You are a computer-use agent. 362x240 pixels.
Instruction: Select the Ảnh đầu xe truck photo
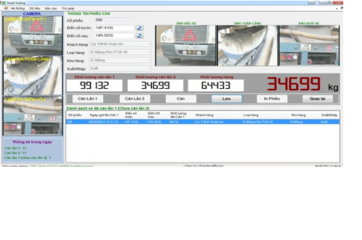pos(186,46)
